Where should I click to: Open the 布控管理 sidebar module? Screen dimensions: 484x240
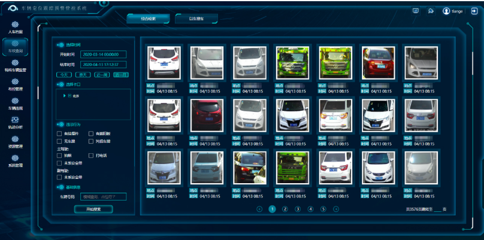(x=15, y=85)
